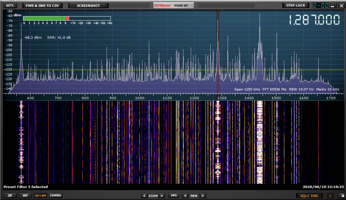
Task: Decrease RBW with the left arrow
Action: click(x=185, y=196)
